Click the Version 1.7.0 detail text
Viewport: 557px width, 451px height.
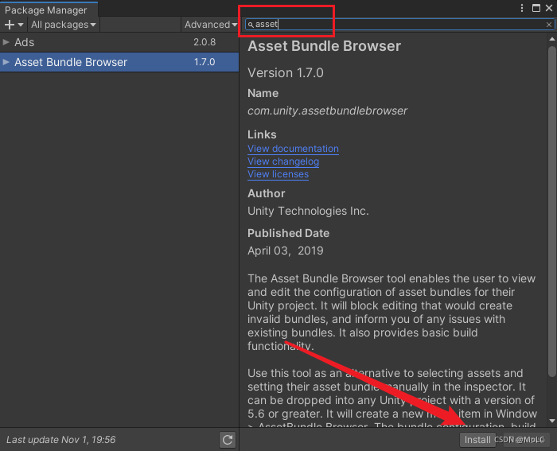pyautogui.click(x=285, y=73)
